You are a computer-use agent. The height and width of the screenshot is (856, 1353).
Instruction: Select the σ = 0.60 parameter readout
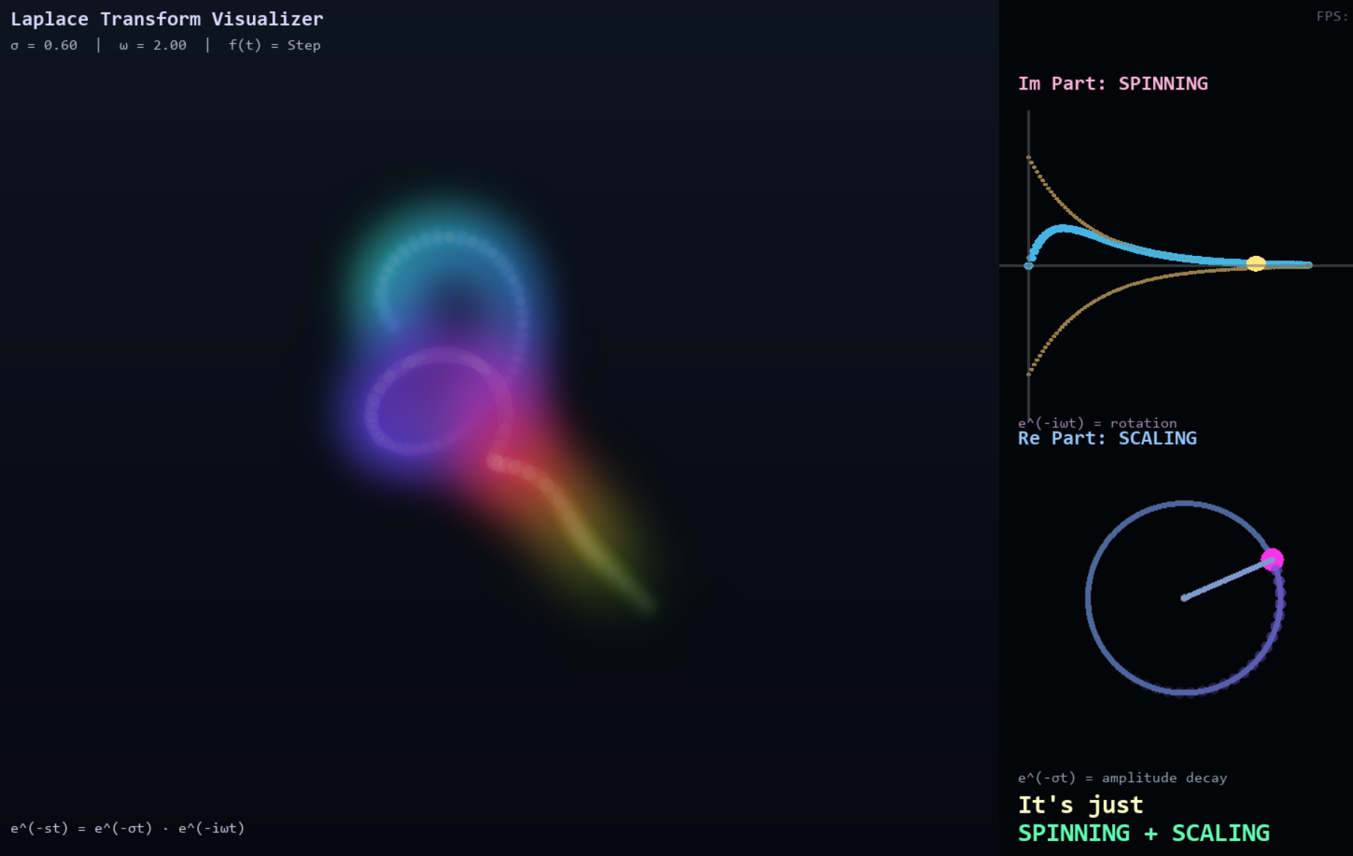44,46
